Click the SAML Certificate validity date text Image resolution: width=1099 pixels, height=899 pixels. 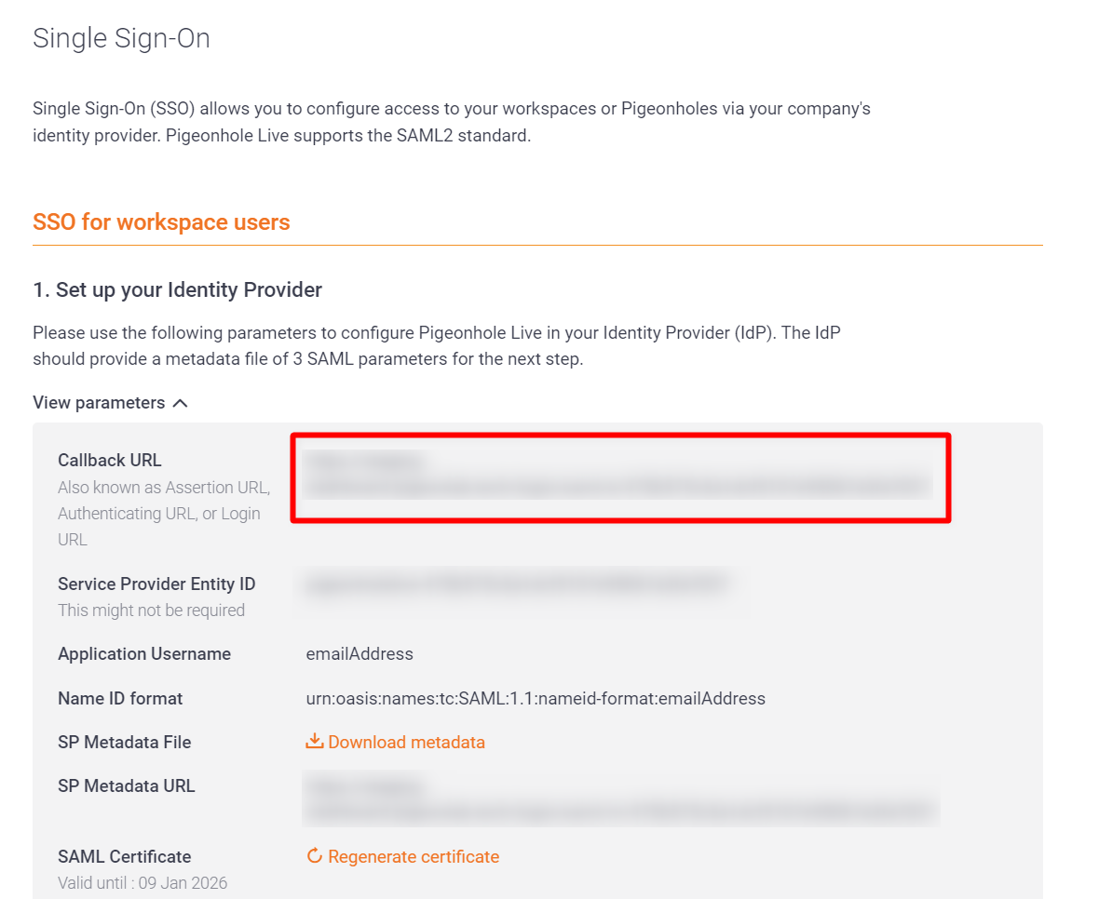[x=142, y=882]
